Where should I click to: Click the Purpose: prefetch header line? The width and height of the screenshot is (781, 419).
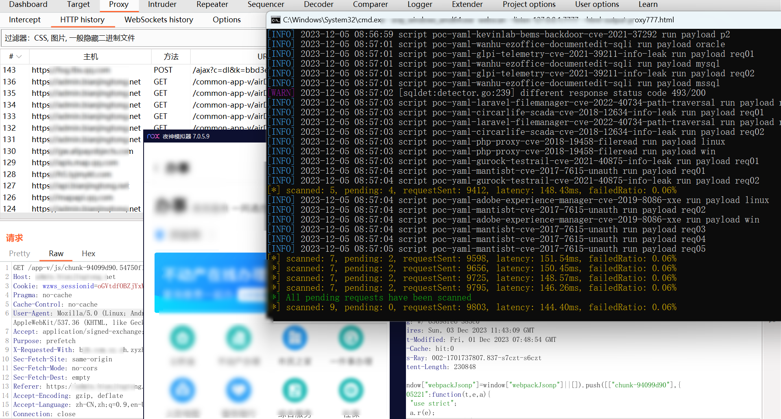(x=44, y=341)
